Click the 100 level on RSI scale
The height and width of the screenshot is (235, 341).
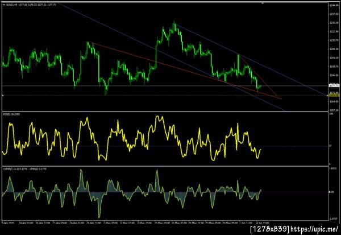331,114
